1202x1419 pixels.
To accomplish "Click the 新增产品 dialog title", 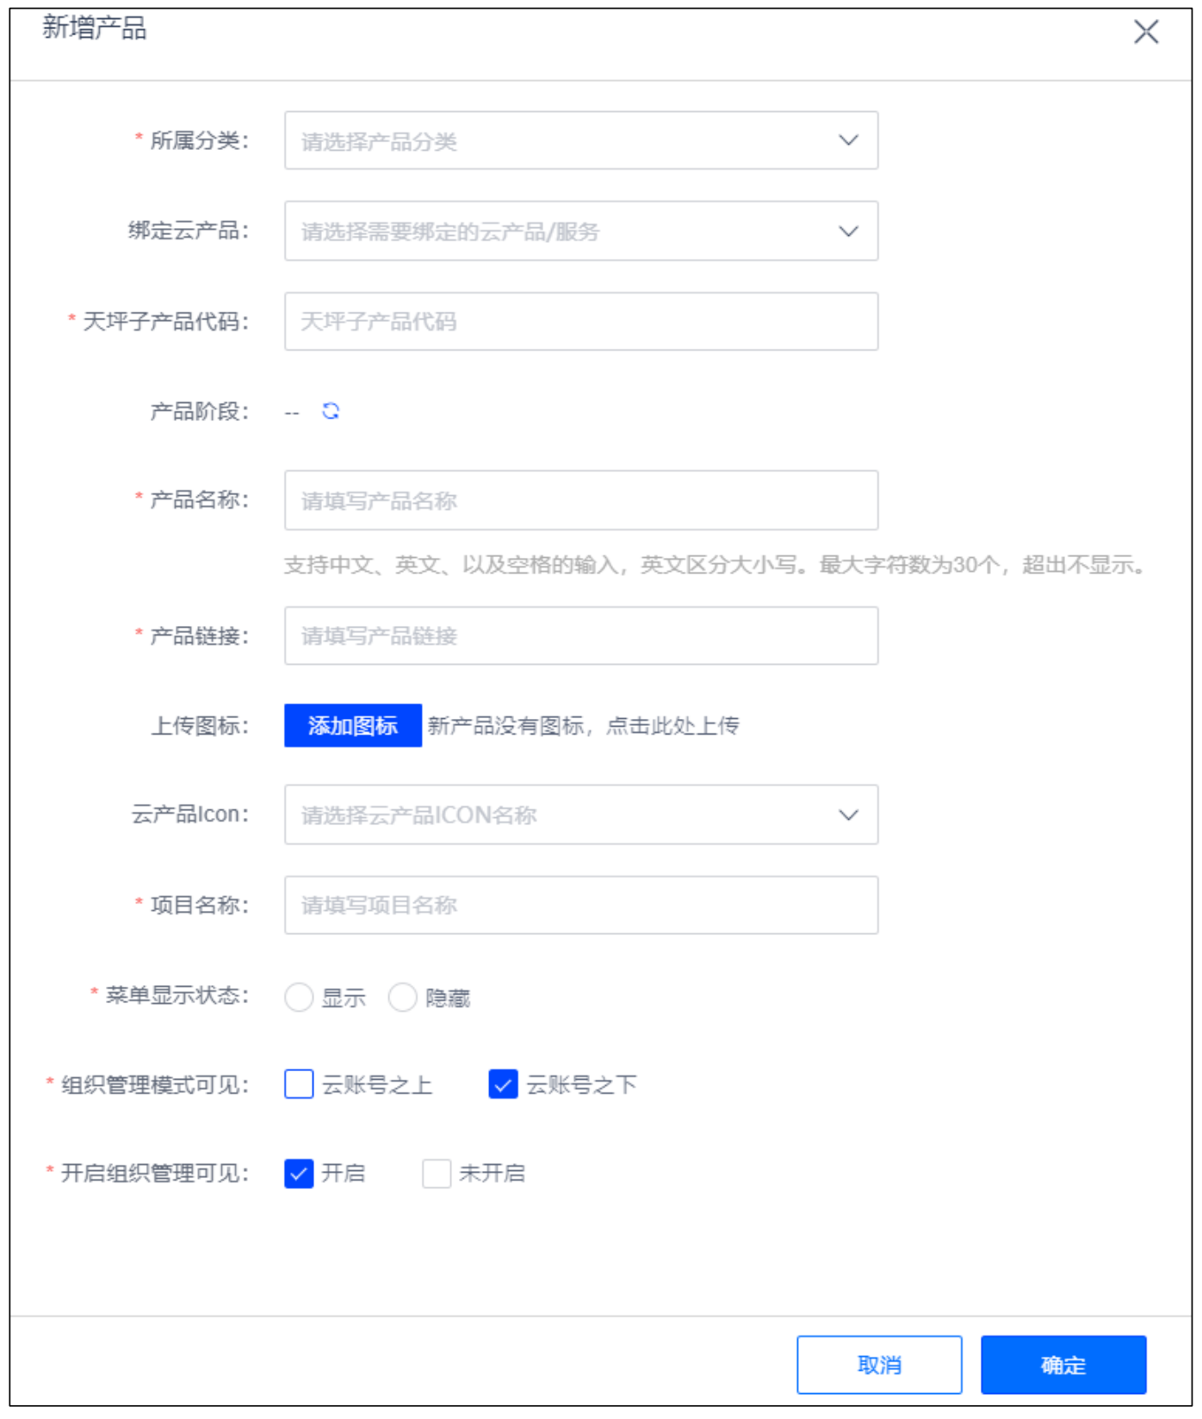I will (x=95, y=28).
